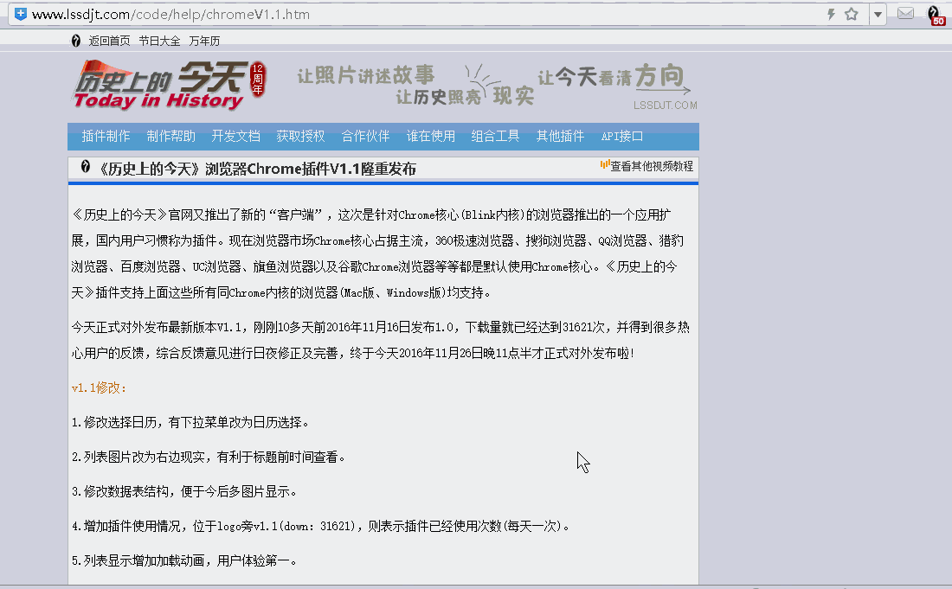
Task: Click the small logo icon before 返回首页
Action: pyautogui.click(x=76, y=41)
